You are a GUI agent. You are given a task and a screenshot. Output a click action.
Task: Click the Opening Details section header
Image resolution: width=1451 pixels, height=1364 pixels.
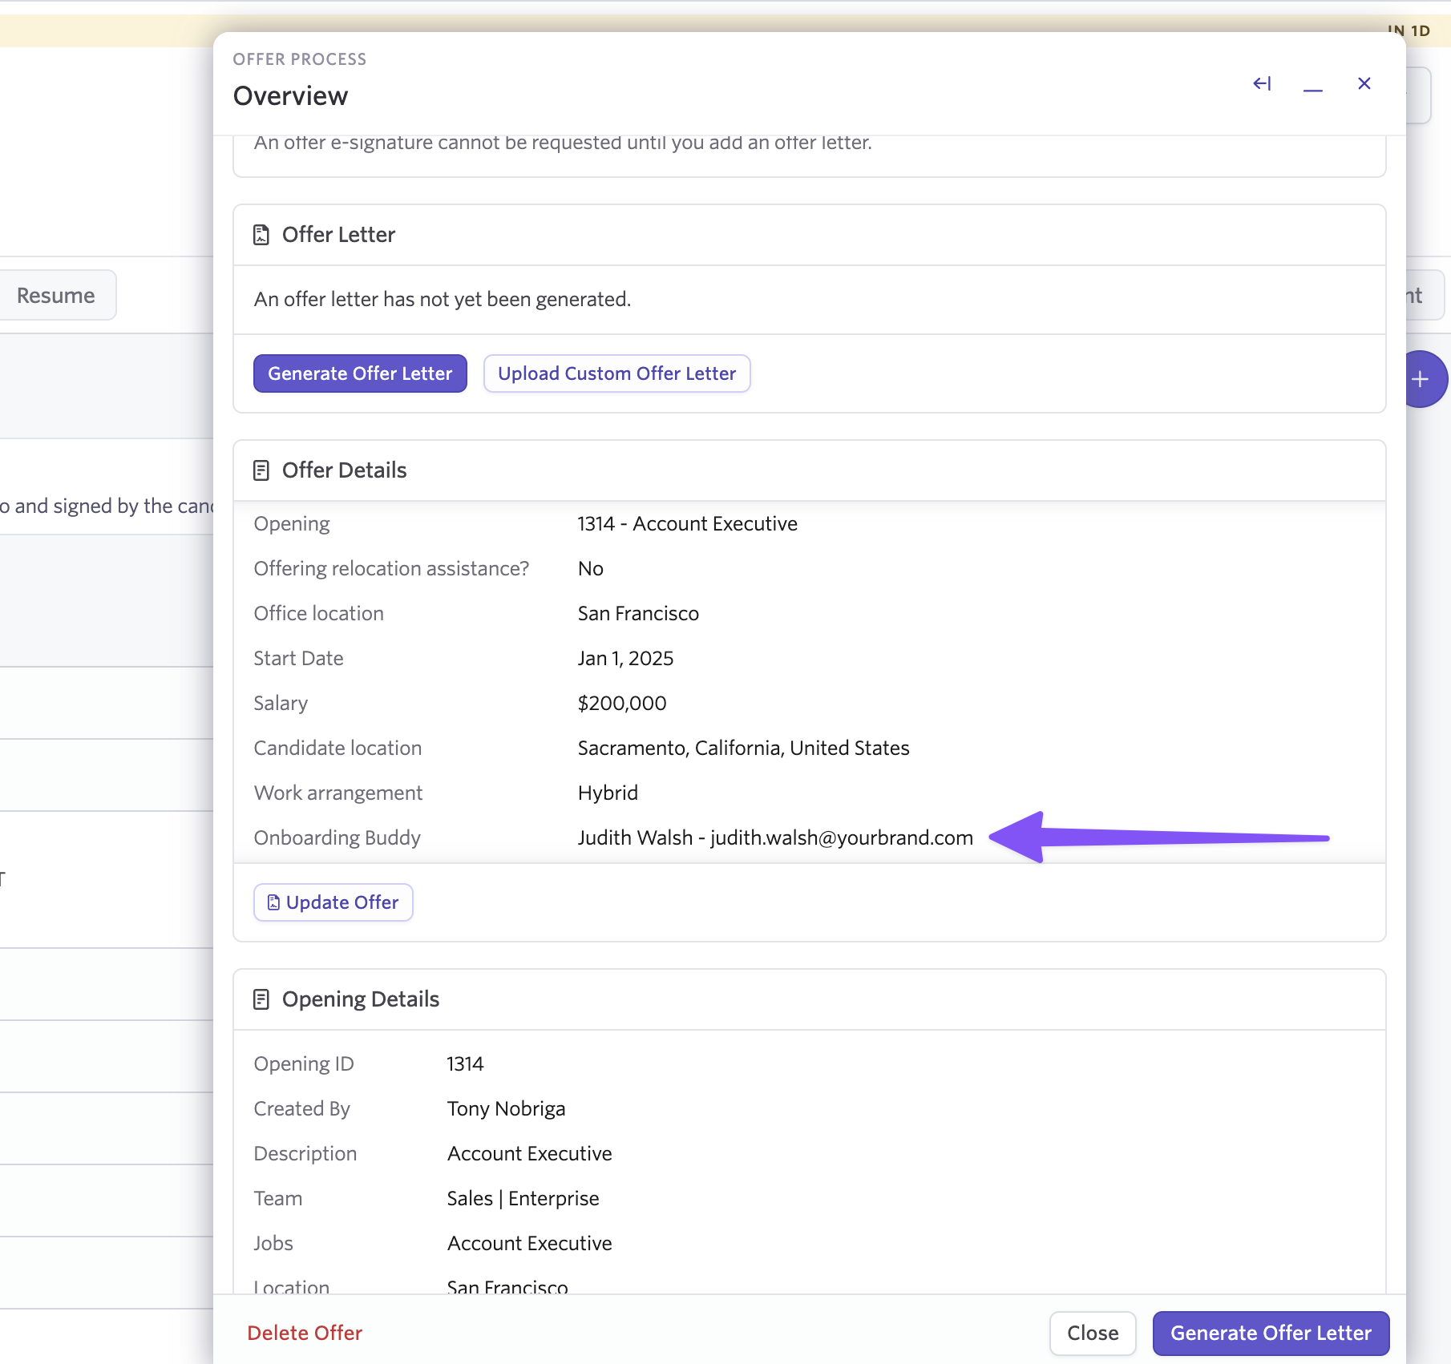click(360, 999)
